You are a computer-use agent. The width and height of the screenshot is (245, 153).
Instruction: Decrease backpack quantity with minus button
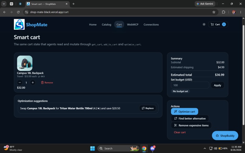pyautogui.click(x=20, y=83)
